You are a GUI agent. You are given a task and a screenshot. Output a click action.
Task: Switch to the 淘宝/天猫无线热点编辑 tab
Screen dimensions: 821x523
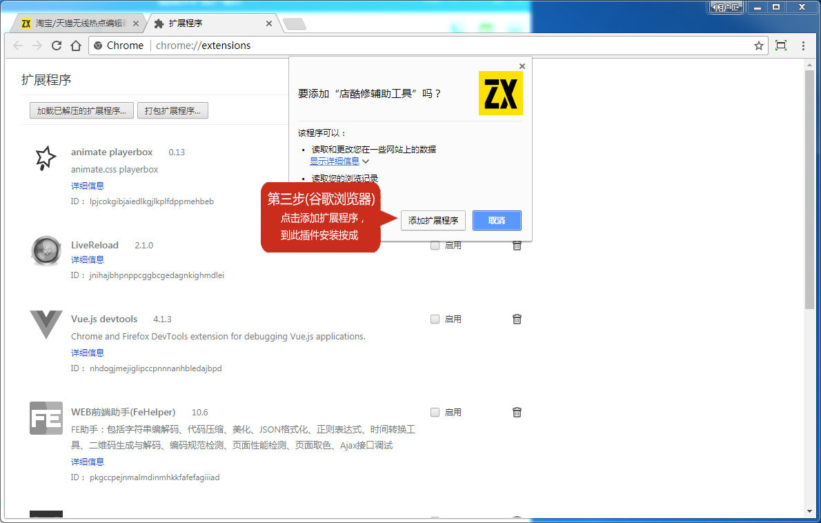click(79, 23)
